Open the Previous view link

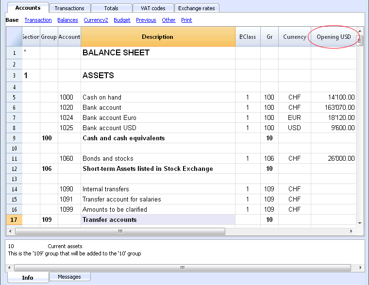coord(146,20)
